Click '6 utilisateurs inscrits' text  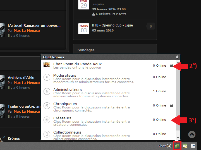coord(111,14)
